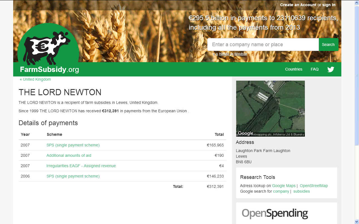Click the Scheme column header

pyautogui.click(x=54, y=134)
